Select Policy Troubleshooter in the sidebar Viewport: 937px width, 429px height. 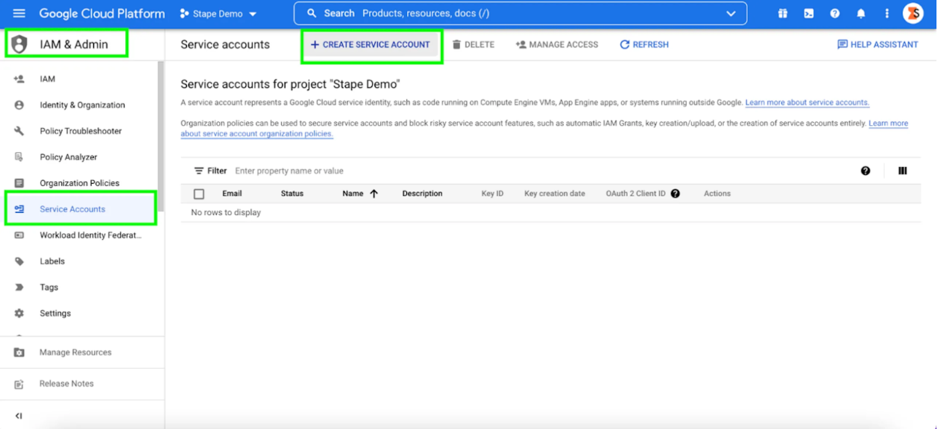pyautogui.click(x=81, y=131)
